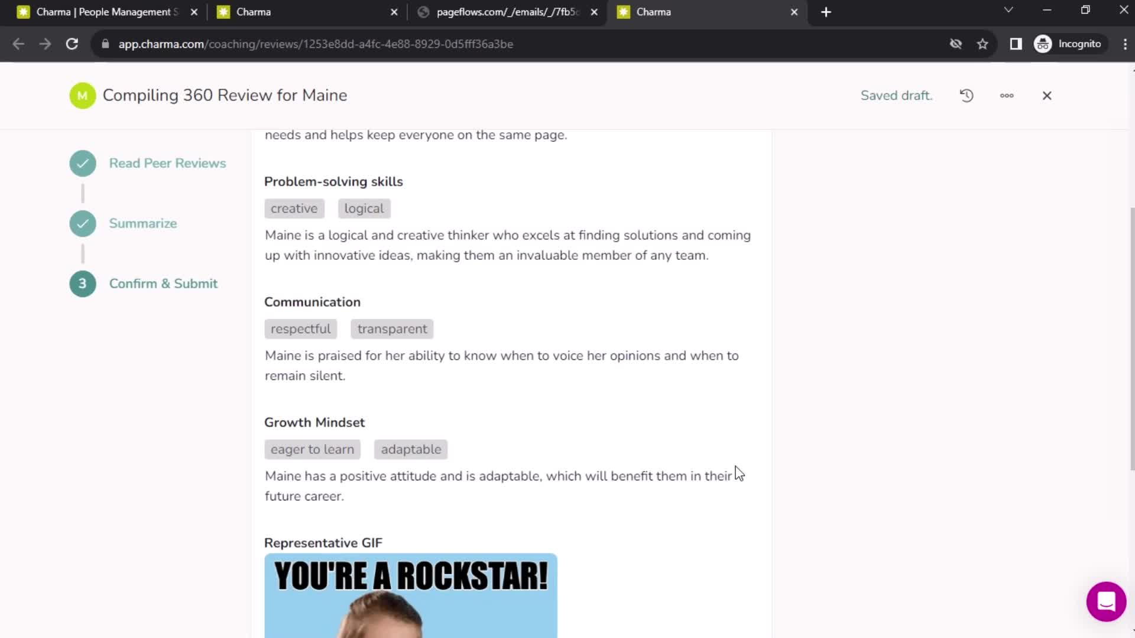This screenshot has width=1135, height=638.
Task: Open a new browser tab
Action: point(826,12)
